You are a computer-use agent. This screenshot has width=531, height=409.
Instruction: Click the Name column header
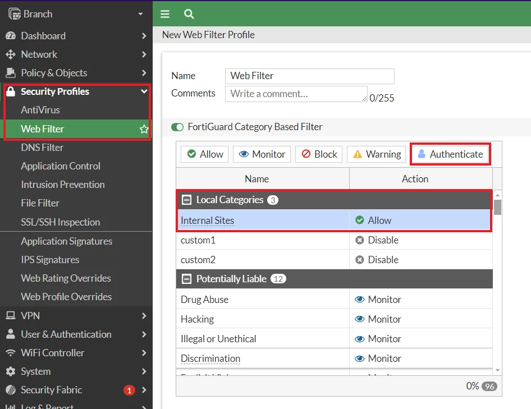pos(263,179)
